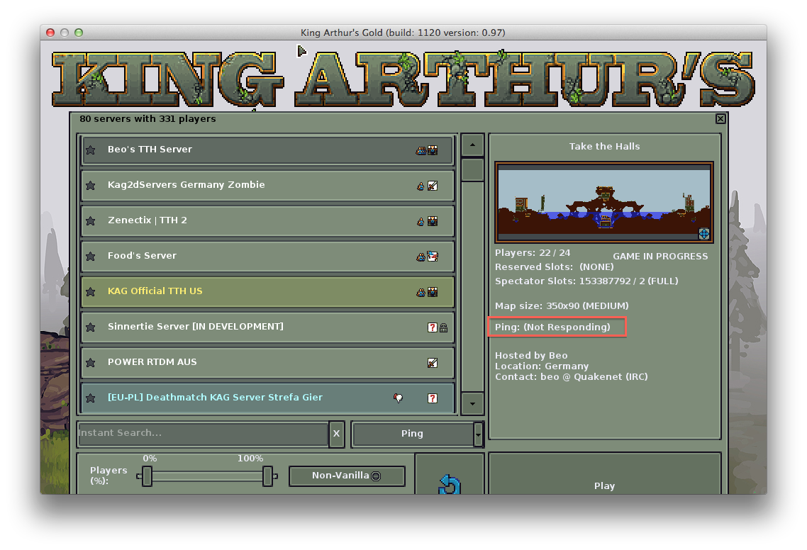Viewport: 807px width, 550px height.
Task: Click TTH gamemode icon on KAG Official TTH US
Action: (433, 292)
